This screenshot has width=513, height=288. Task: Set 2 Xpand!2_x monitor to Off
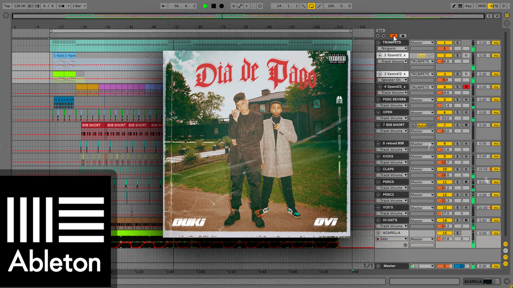(431, 56)
